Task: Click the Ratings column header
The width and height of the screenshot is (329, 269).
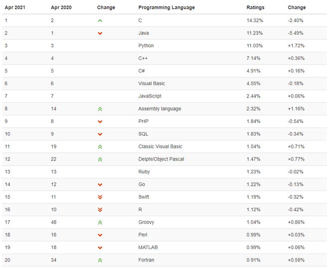Action: [x=255, y=7]
